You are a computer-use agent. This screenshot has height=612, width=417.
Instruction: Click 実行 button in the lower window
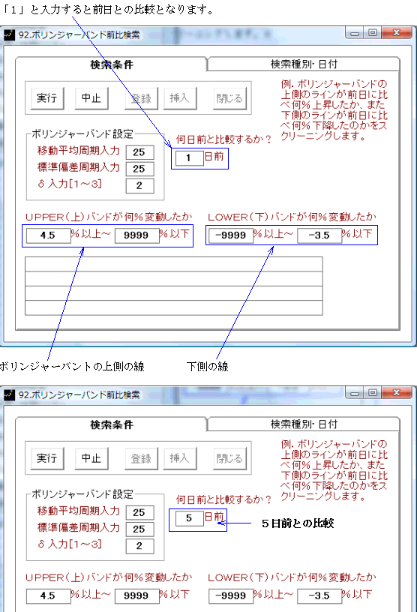pyautogui.click(x=47, y=458)
